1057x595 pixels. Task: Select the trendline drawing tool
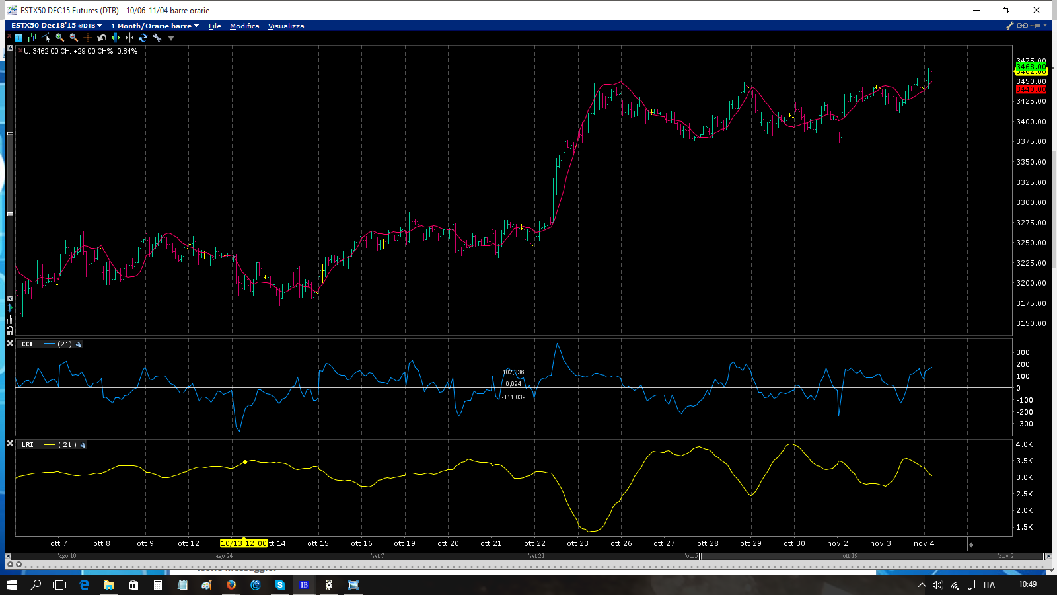tap(46, 38)
